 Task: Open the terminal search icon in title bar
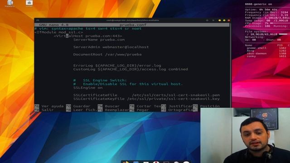[x=207, y=20]
